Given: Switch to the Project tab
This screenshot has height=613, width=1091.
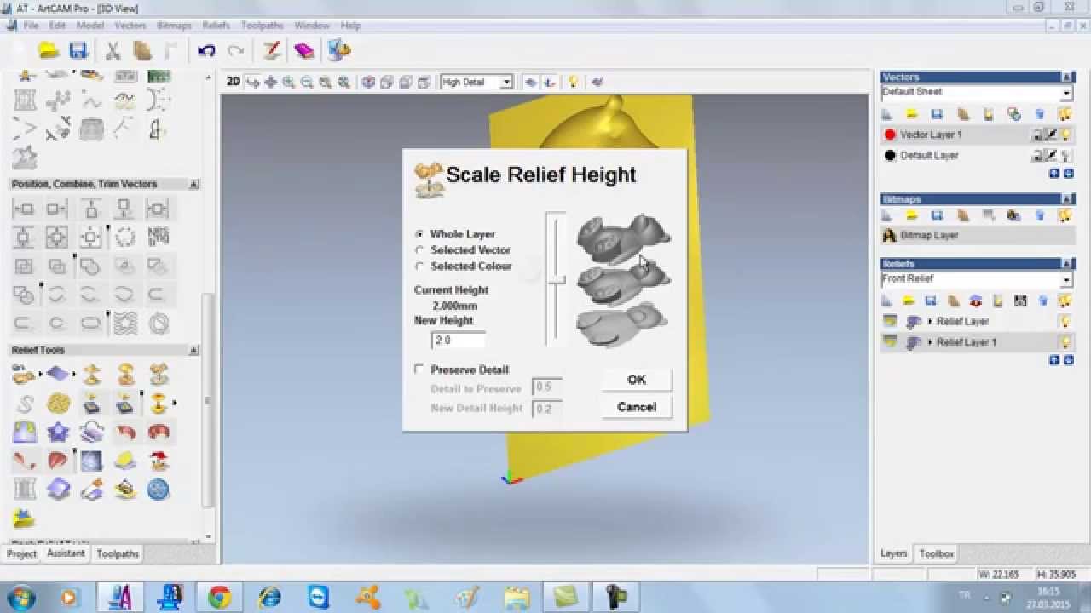Looking at the screenshot, I should coord(22,554).
